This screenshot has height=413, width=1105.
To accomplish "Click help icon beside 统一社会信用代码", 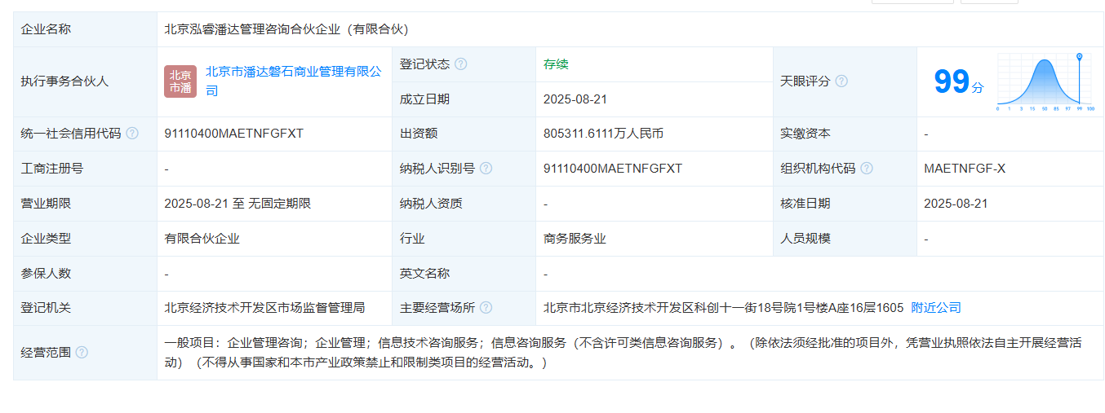I will point(132,134).
